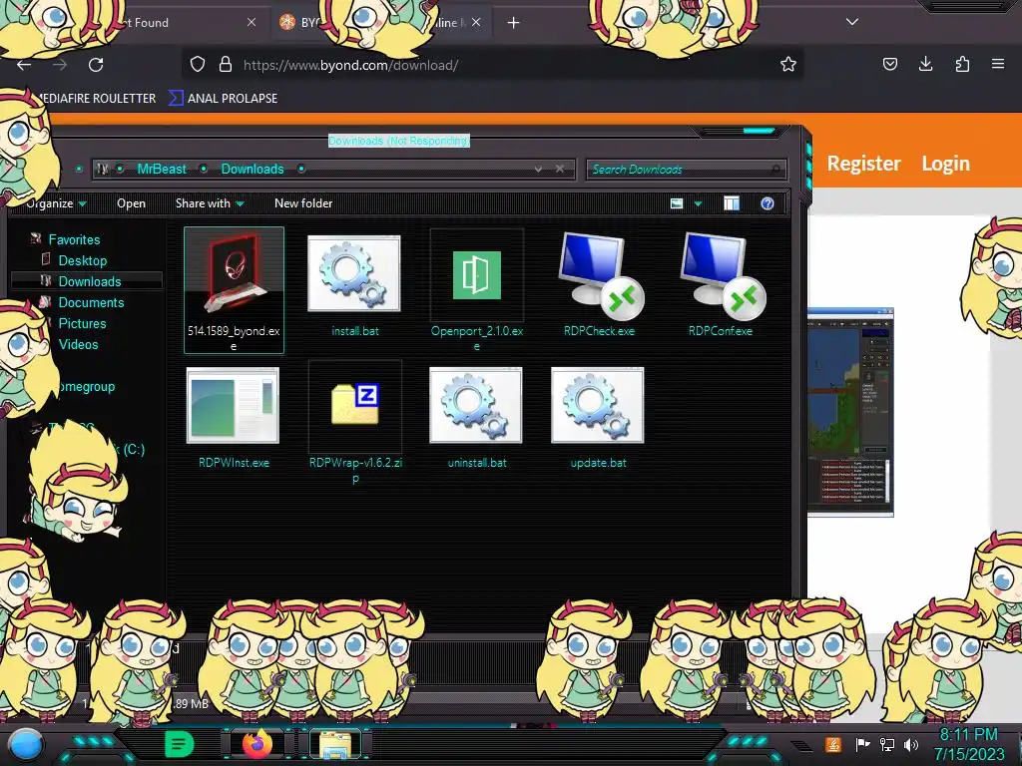Click the Register link on BYOND
This screenshot has height=766, width=1022.
coord(863,164)
